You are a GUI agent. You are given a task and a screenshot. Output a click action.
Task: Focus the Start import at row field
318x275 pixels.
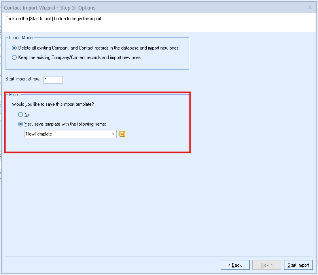point(53,80)
